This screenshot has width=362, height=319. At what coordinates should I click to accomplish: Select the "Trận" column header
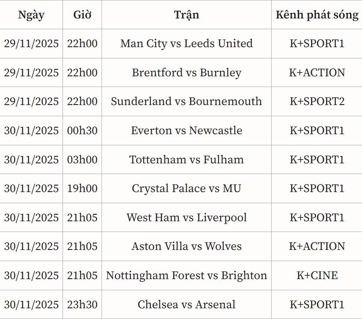pos(186,15)
